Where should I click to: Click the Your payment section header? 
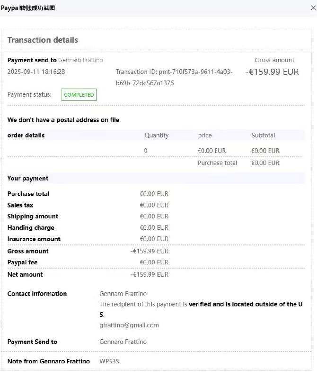point(28,179)
